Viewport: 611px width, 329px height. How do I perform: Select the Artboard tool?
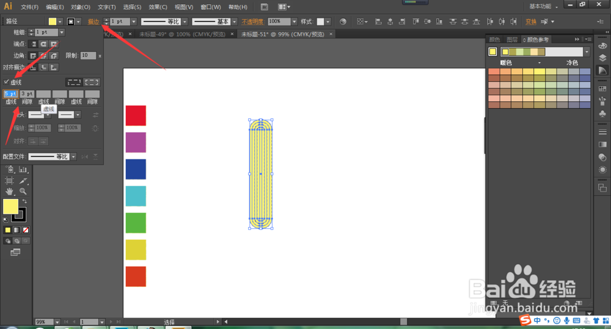click(x=9, y=181)
